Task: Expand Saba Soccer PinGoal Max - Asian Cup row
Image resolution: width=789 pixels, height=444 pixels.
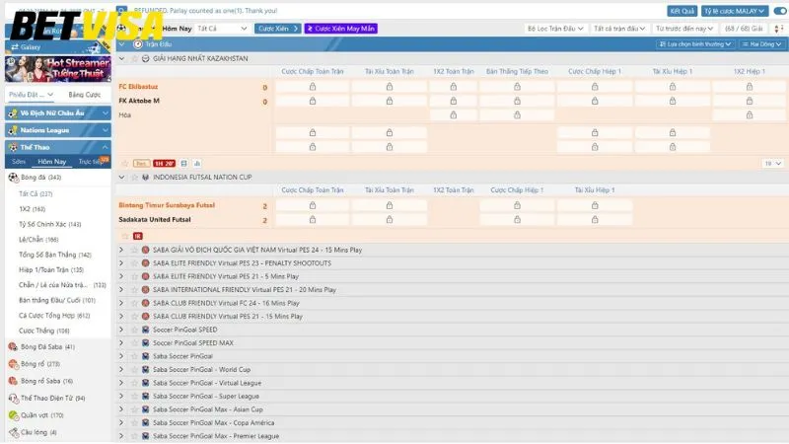Action: pyautogui.click(x=121, y=409)
